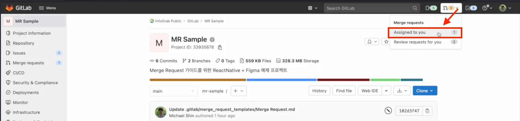Expand the main branch selector
Viewport: 520px width, 121px height.
click(x=173, y=91)
